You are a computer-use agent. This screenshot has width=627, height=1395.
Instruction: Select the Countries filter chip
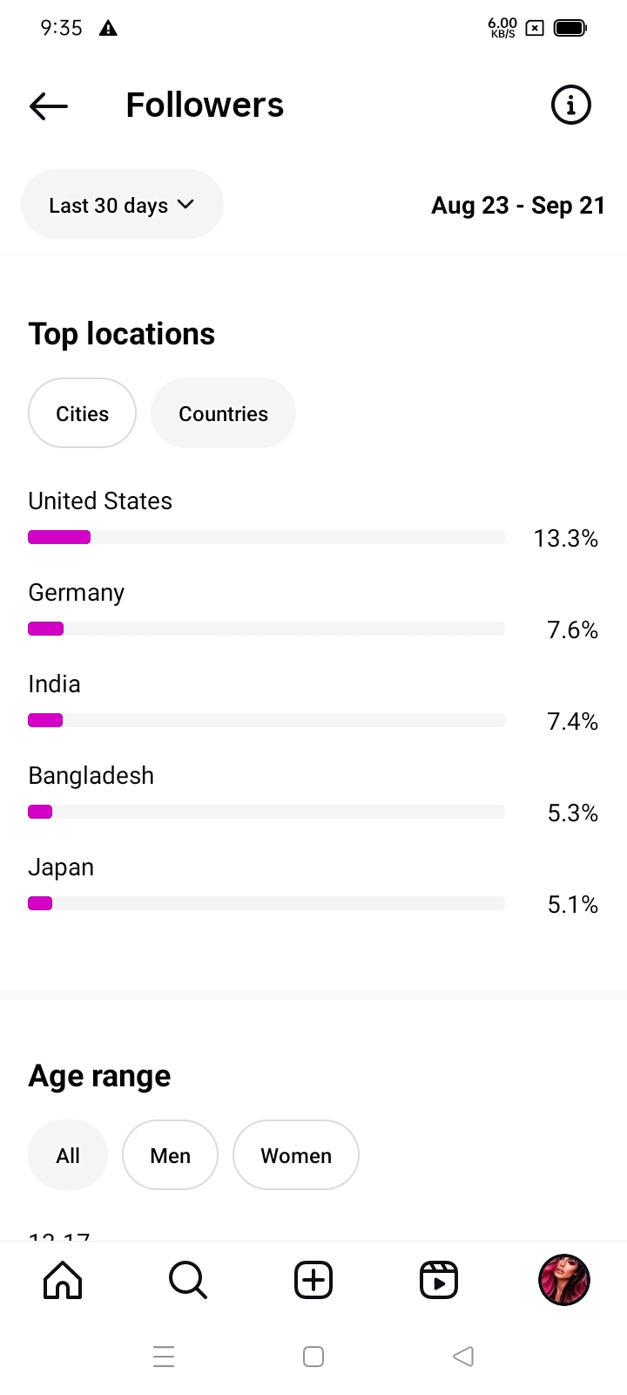click(223, 413)
